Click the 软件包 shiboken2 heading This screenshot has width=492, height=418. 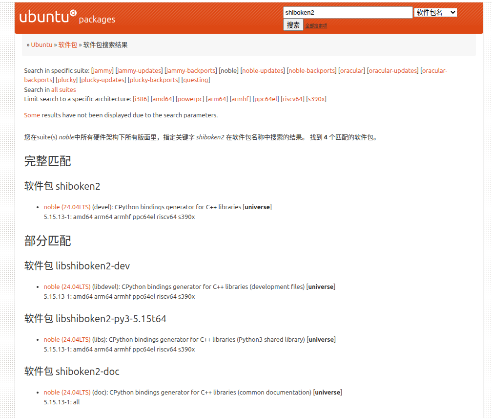pos(62,186)
